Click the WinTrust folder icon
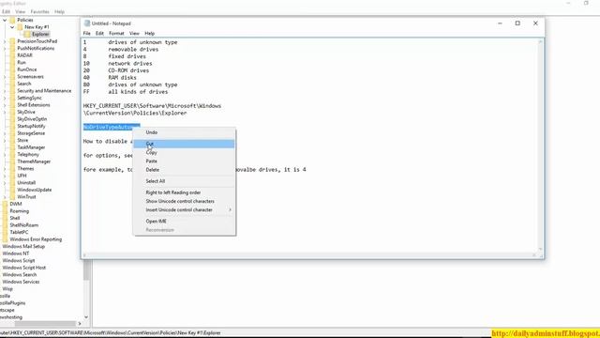 pyautogui.click(x=12, y=197)
